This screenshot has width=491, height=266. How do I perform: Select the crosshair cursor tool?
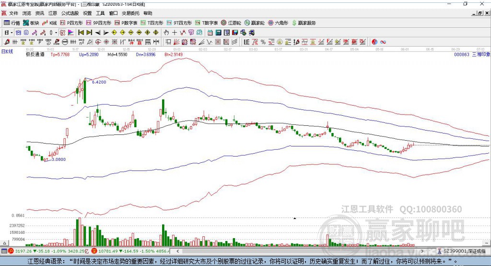175,33
